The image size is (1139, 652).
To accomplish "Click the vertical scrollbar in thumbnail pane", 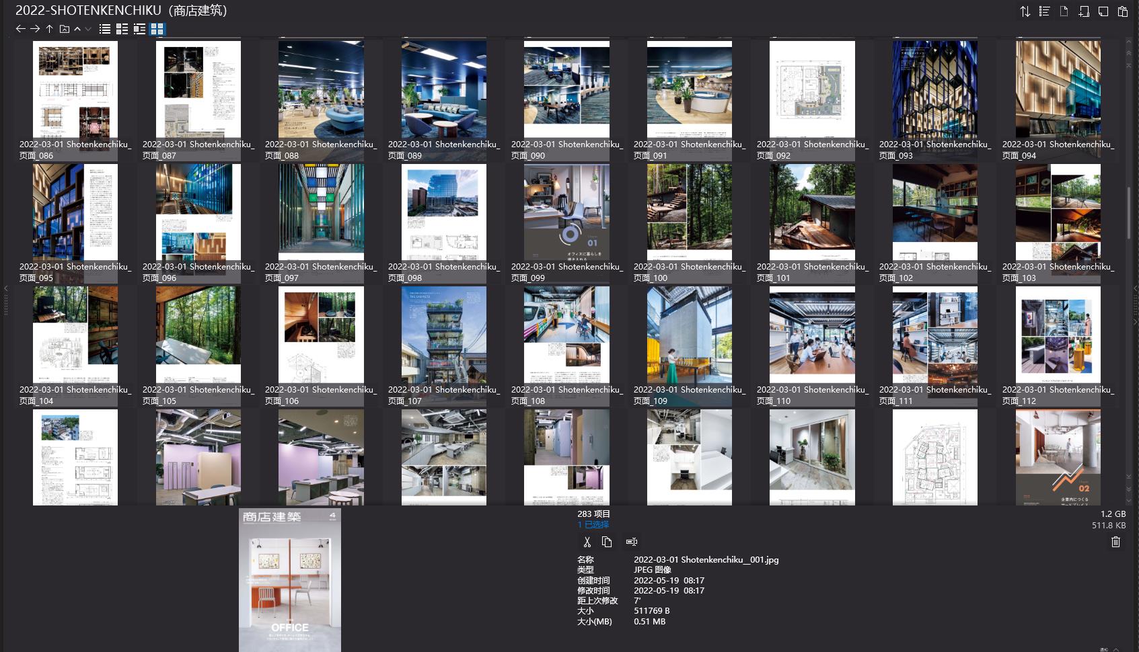I will pos(1129,212).
